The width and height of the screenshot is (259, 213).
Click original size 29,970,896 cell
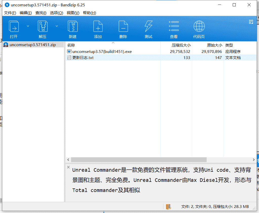[x=212, y=52]
